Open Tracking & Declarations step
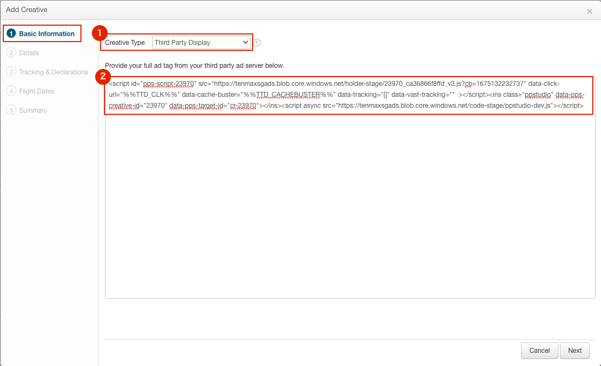The height and width of the screenshot is (366, 601). pos(54,72)
